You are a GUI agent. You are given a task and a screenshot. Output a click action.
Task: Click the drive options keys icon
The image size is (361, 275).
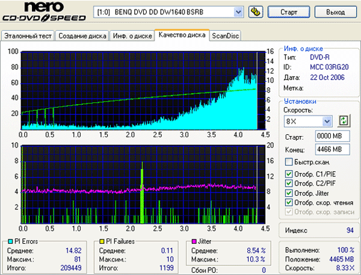pos(255,12)
